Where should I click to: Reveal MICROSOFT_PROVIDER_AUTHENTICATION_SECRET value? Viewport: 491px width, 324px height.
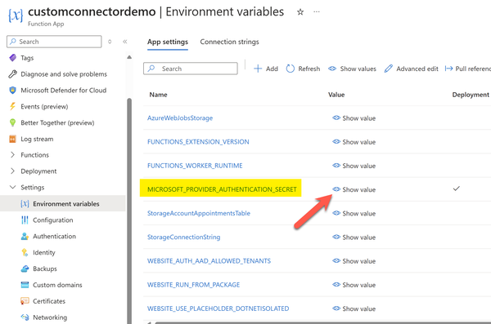pos(354,189)
